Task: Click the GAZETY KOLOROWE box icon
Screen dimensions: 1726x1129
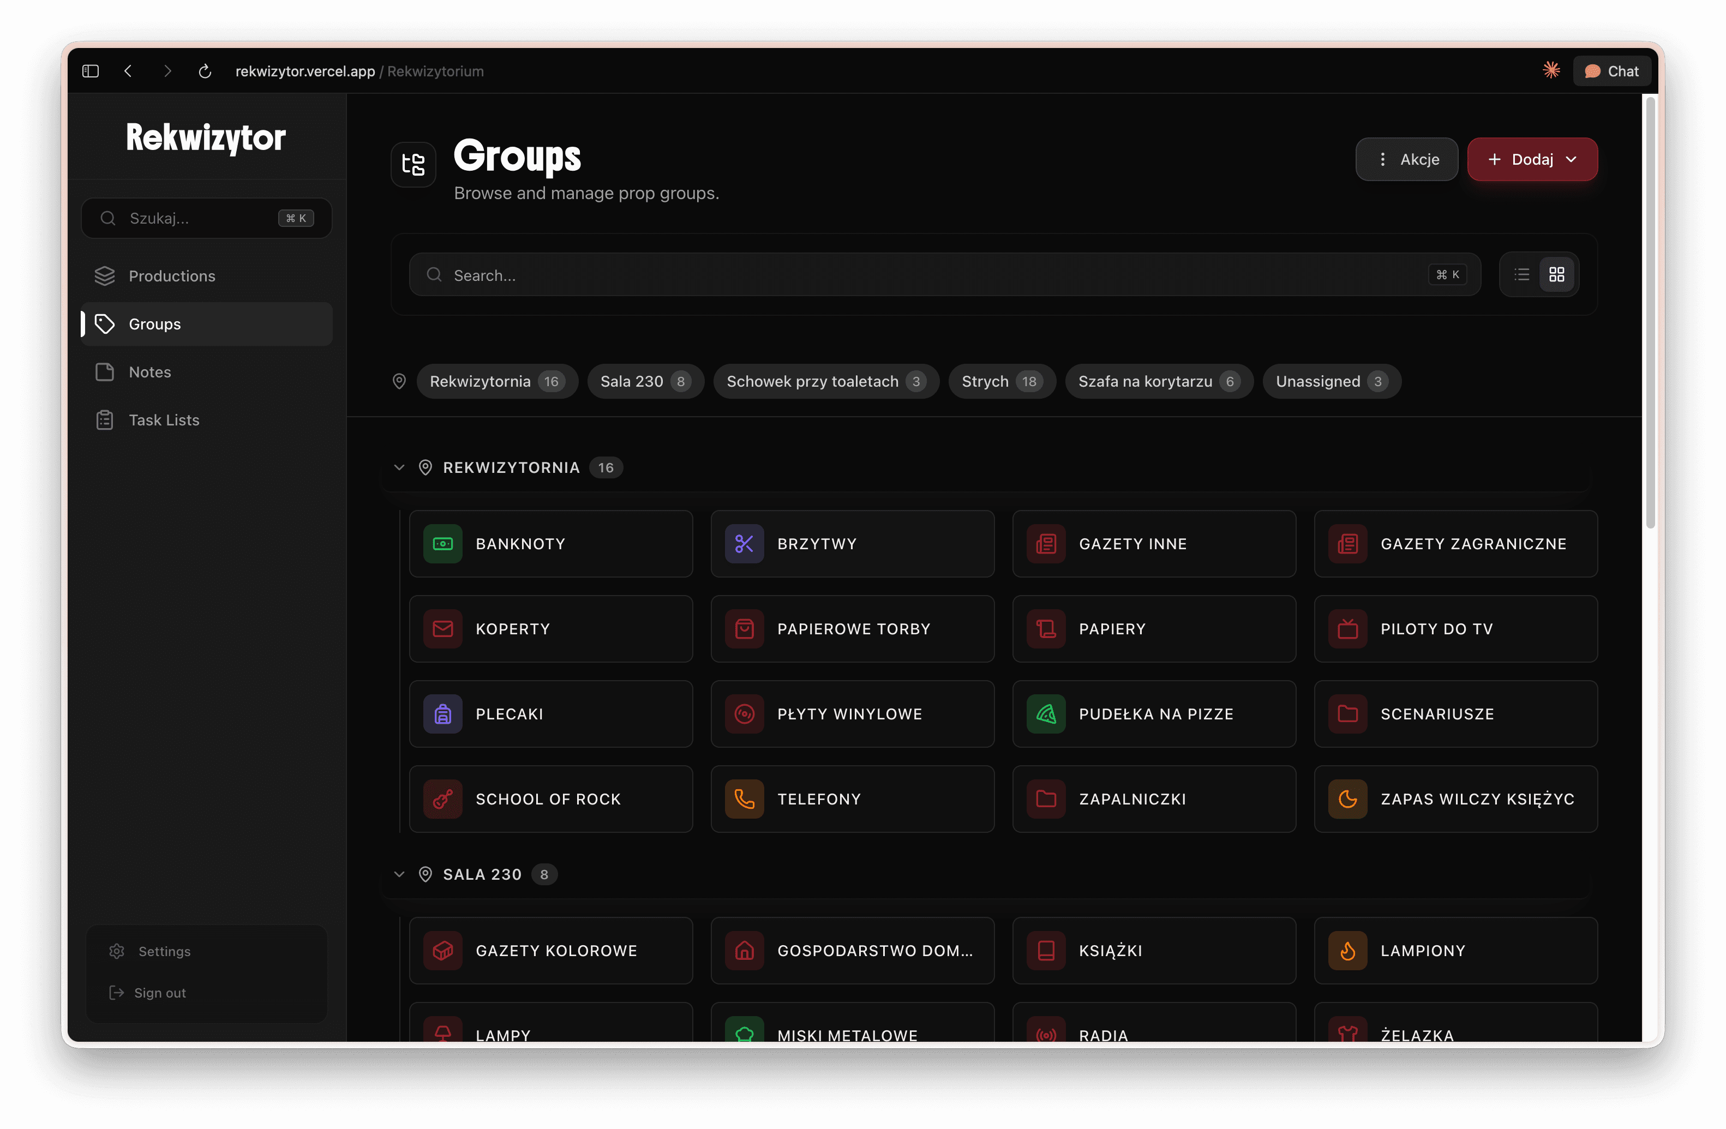Action: [442, 951]
